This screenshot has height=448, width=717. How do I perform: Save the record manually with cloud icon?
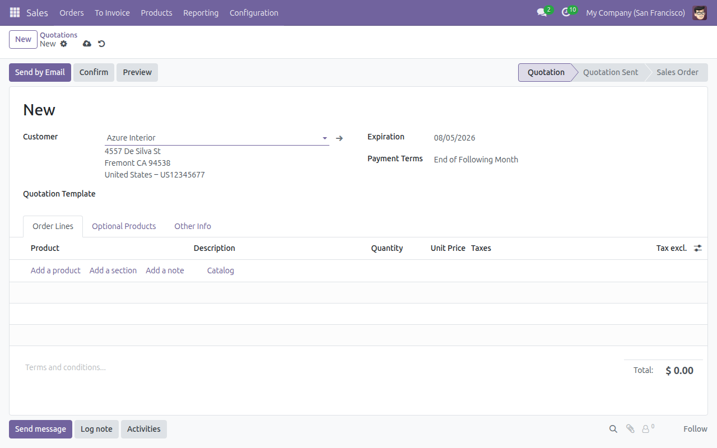point(87,44)
